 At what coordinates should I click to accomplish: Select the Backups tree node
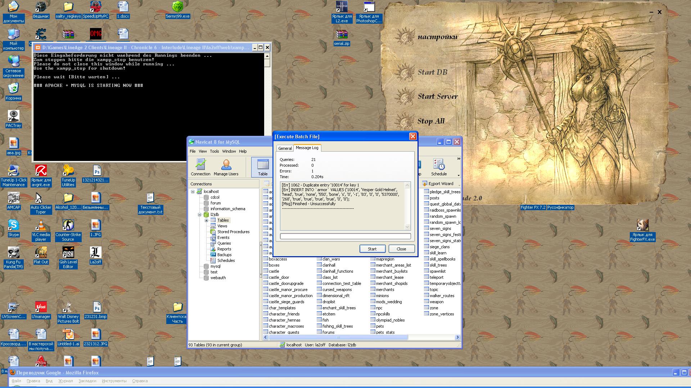click(224, 255)
